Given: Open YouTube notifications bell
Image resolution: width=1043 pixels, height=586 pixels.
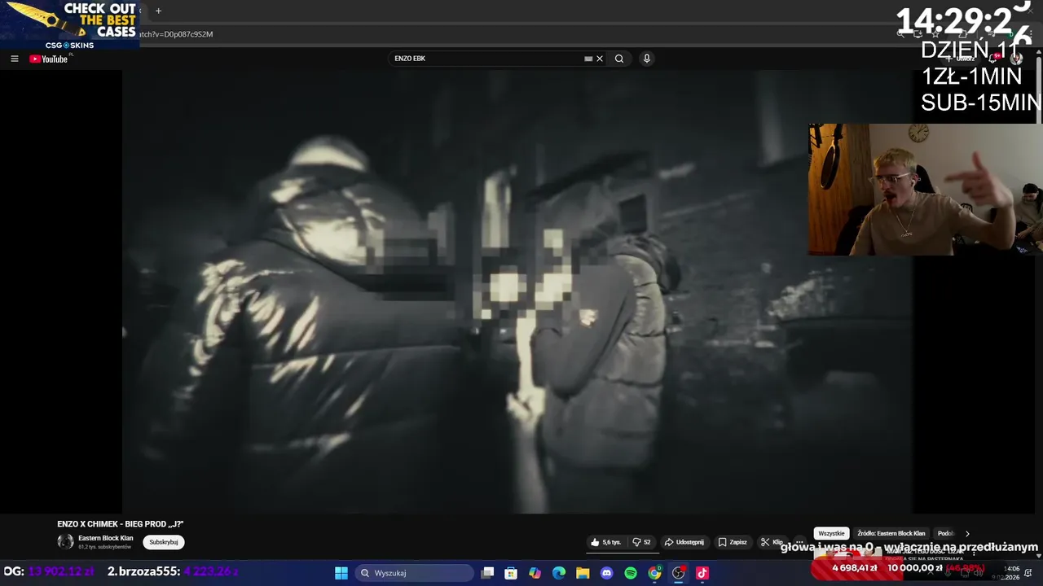Looking at the screenshot, I should 992,59.
